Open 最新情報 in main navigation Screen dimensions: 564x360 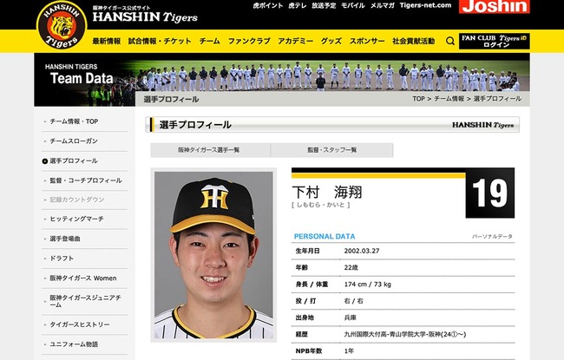click(107, 41)
